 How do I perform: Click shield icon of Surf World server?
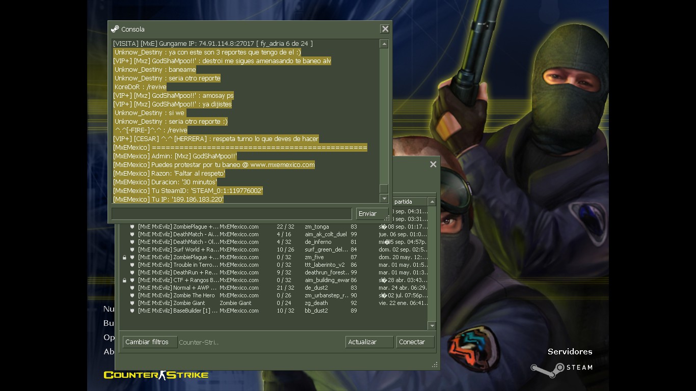click(132, 249)
